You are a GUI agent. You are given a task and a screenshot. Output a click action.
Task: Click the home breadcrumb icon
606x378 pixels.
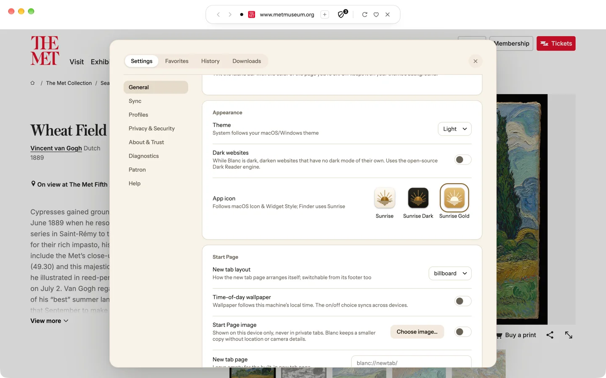(32, 83)
